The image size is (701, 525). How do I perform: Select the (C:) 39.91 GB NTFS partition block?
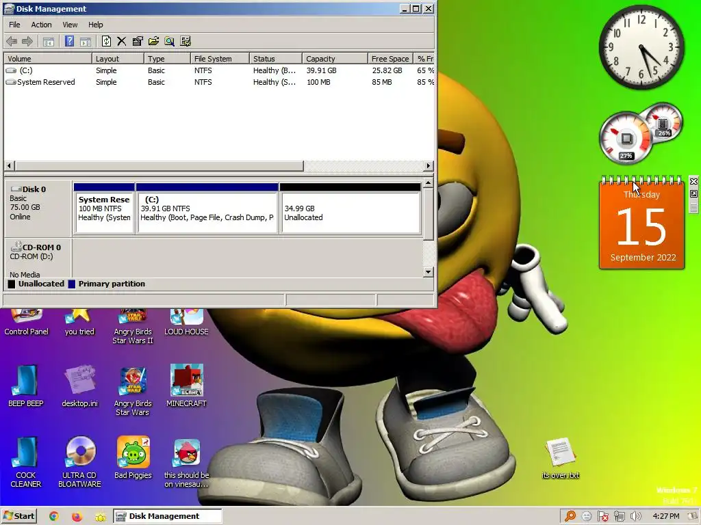pos(207,208)
